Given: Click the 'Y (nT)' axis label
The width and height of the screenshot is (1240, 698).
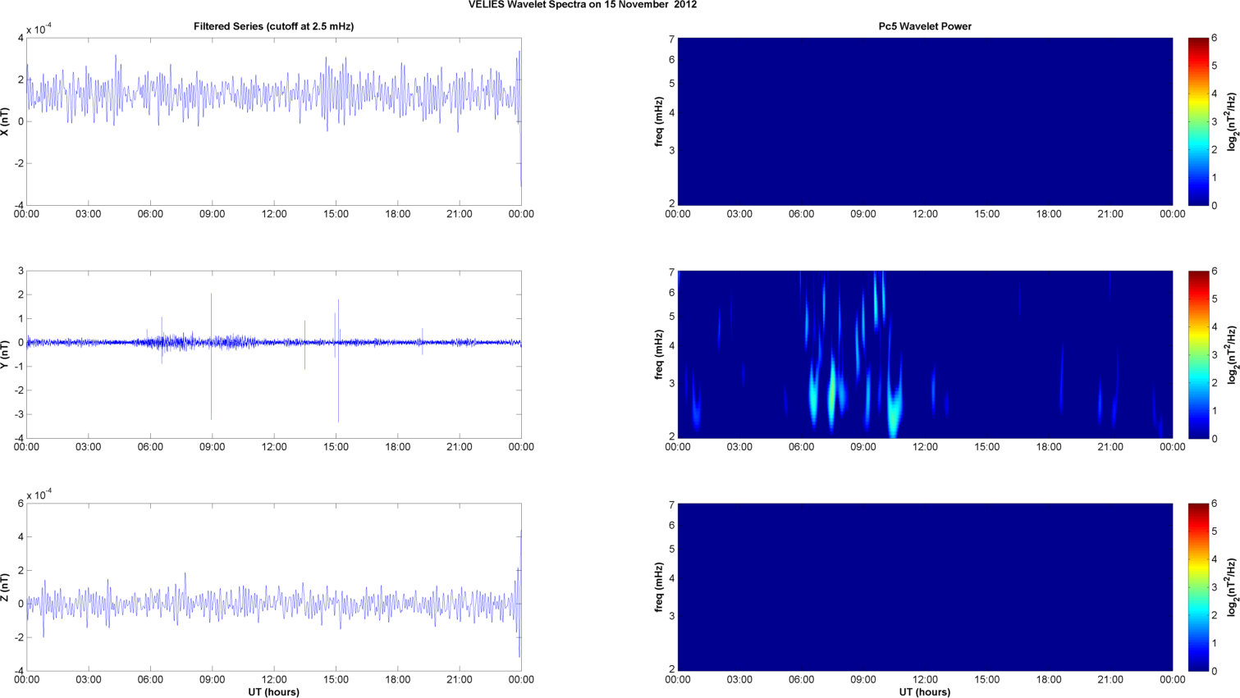Looking at the screenshot, I should pos(6,354).
